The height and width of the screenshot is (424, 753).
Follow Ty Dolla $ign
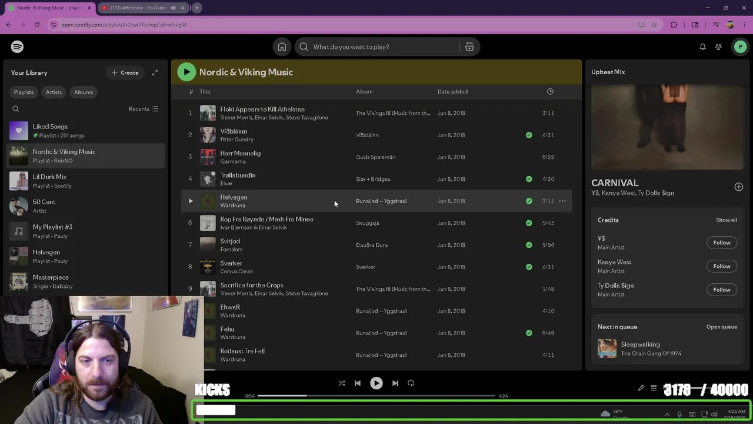pos(722,290)
